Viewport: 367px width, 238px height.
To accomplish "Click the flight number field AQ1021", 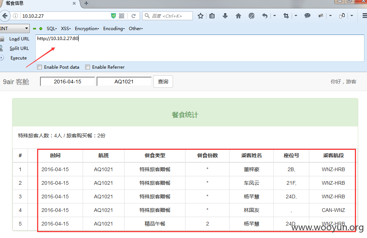I will pyautogui.click(x=124, y=82).
